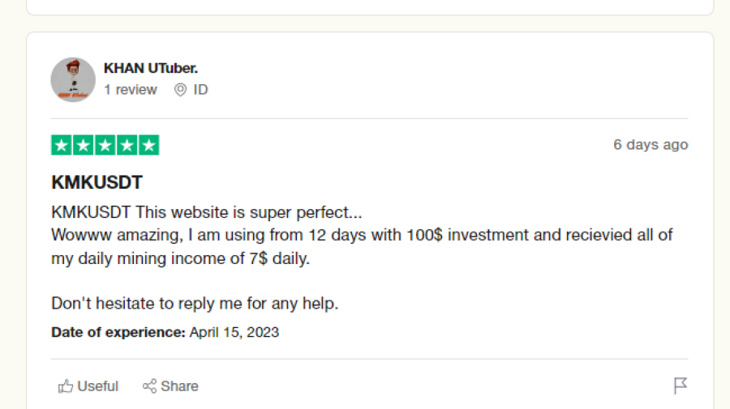Click the location pin icon beside ID
730x409 pixels.
pos(180,90)
